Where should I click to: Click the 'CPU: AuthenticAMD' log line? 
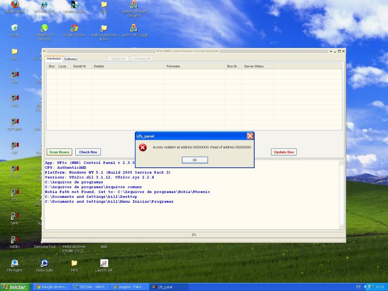65,167
